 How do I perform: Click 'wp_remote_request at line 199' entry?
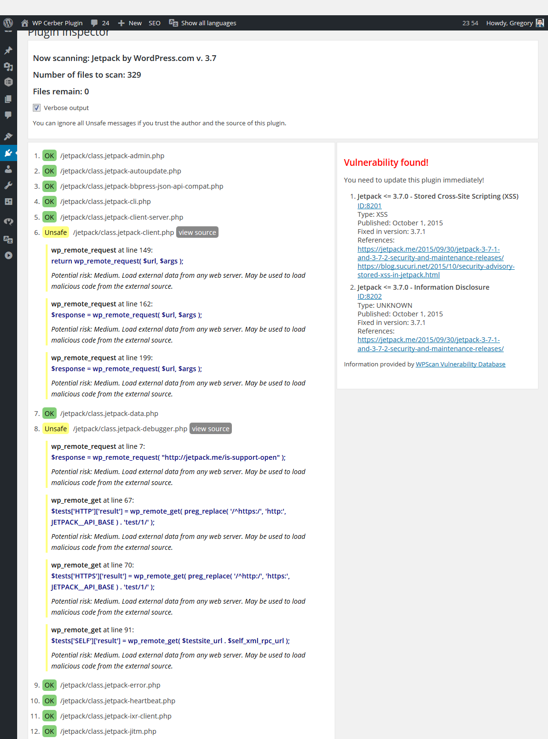point(102,358)
